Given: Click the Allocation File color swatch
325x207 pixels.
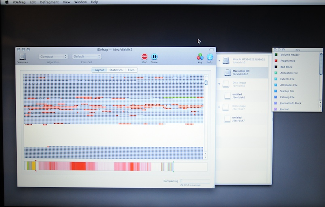Looking at the screenshot, I should pyautogui.click(x=276, y=73).
